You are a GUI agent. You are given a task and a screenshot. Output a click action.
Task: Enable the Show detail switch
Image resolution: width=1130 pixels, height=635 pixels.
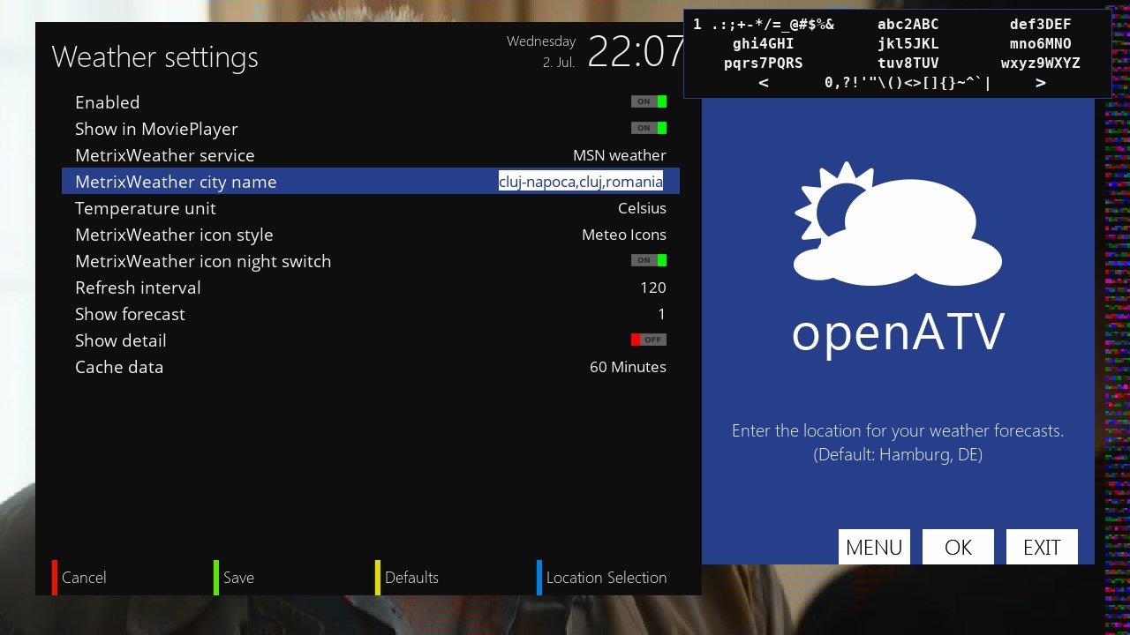(x=648, y=340)
